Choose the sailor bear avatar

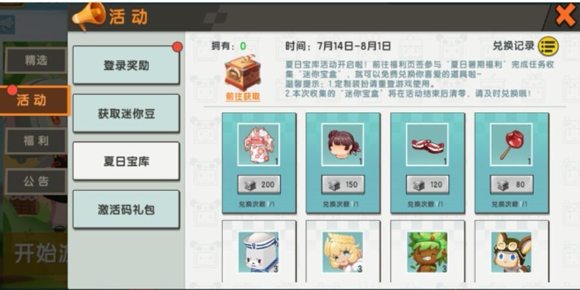[259, 252]
